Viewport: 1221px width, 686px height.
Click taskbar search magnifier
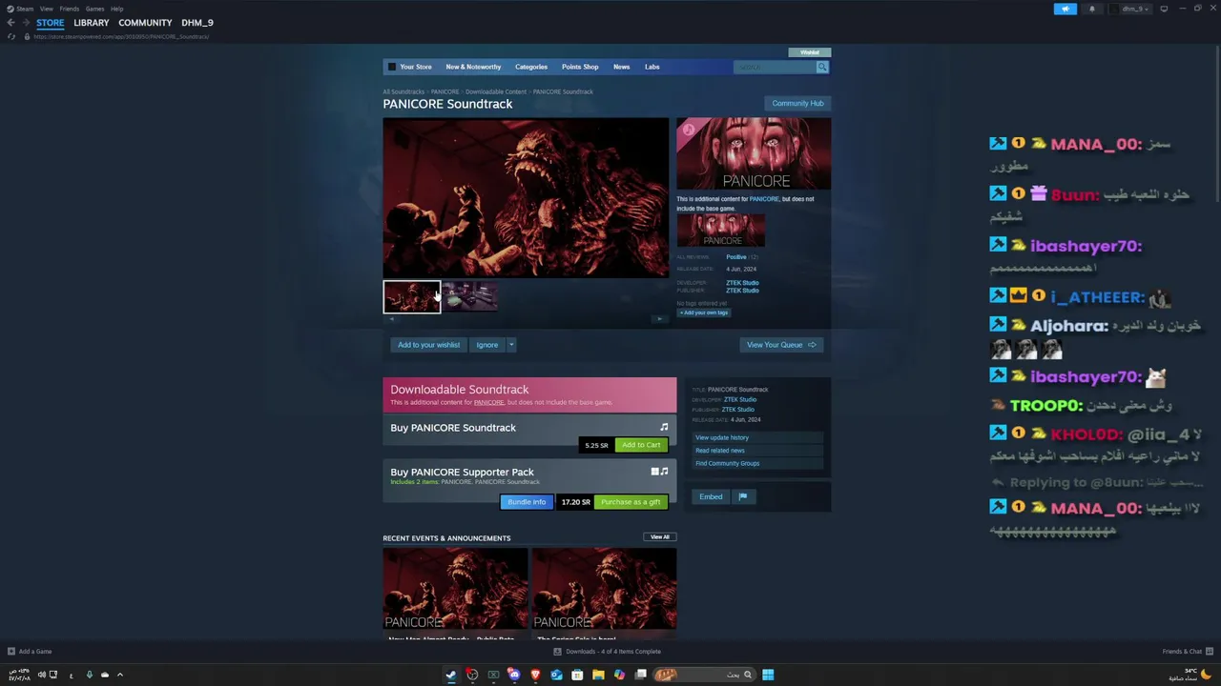tap(747, 675)
